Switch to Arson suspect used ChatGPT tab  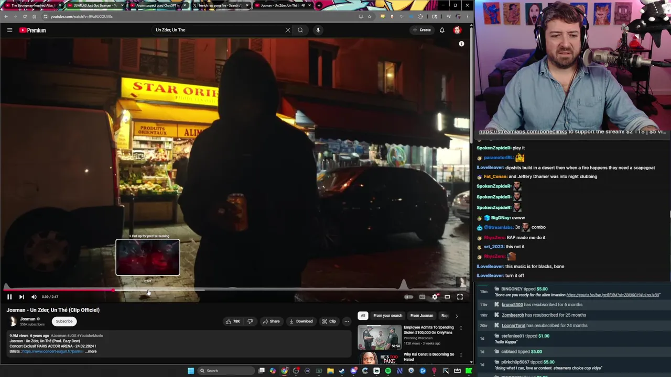coord(158,5)
